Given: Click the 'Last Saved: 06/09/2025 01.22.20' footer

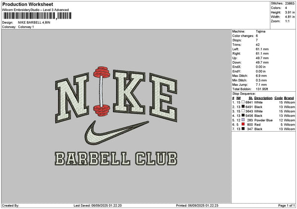Looking at the screenshot, I should pos(98,206).
